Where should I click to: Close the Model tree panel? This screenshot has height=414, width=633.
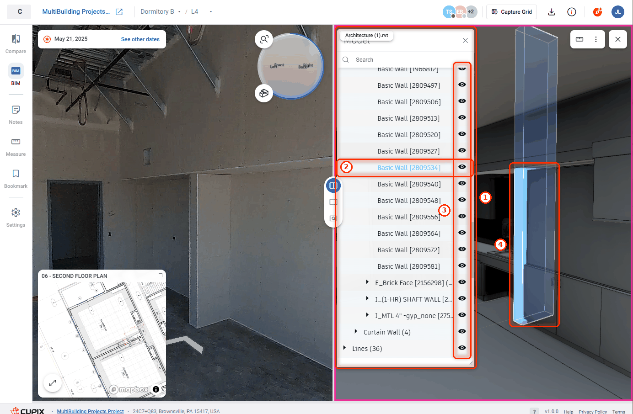click(x=465, y=41)
